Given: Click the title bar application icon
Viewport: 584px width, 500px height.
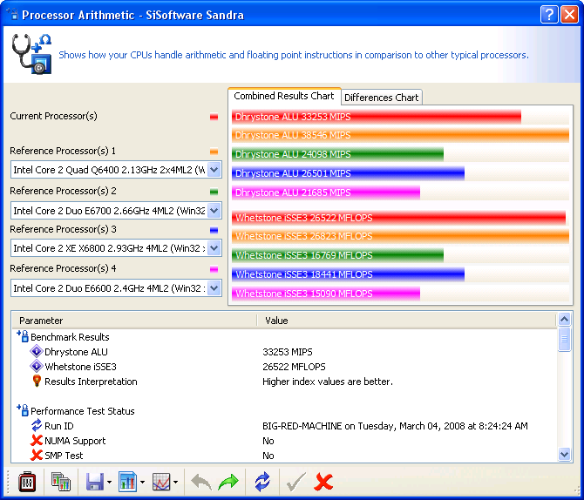Looking at the screenshot, I should tap(13, 14).
